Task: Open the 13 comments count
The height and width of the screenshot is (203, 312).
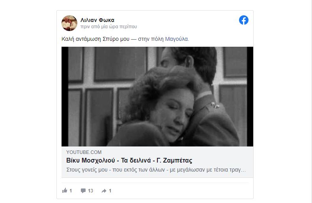Action: coord(91,191)
